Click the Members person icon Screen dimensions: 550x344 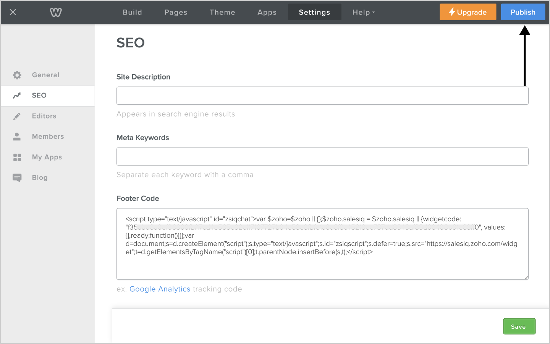click(x=17, y=136)
